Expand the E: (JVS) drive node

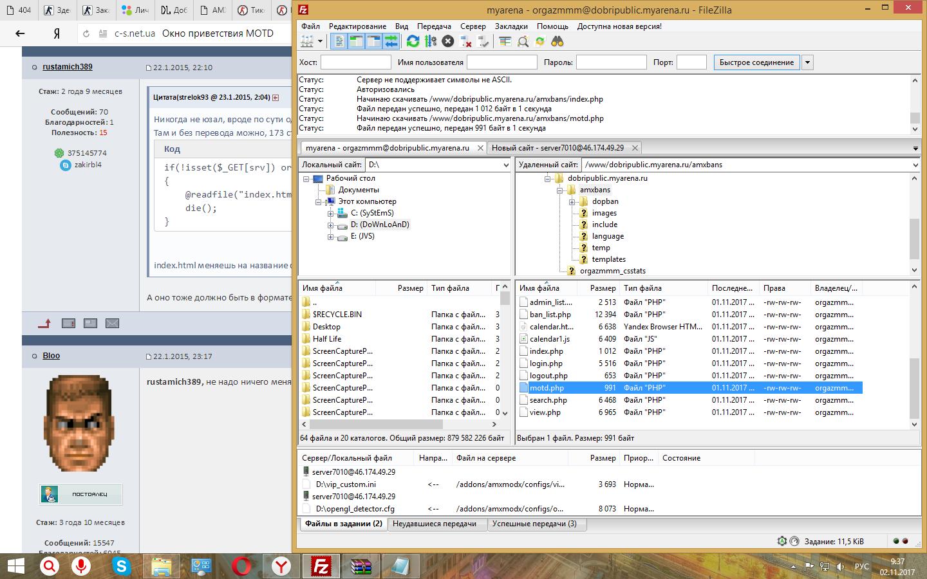coord(330,237)
